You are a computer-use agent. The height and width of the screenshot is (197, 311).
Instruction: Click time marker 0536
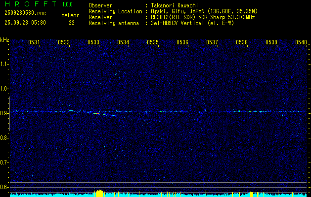pyautogui.click(x=182, y=42)
